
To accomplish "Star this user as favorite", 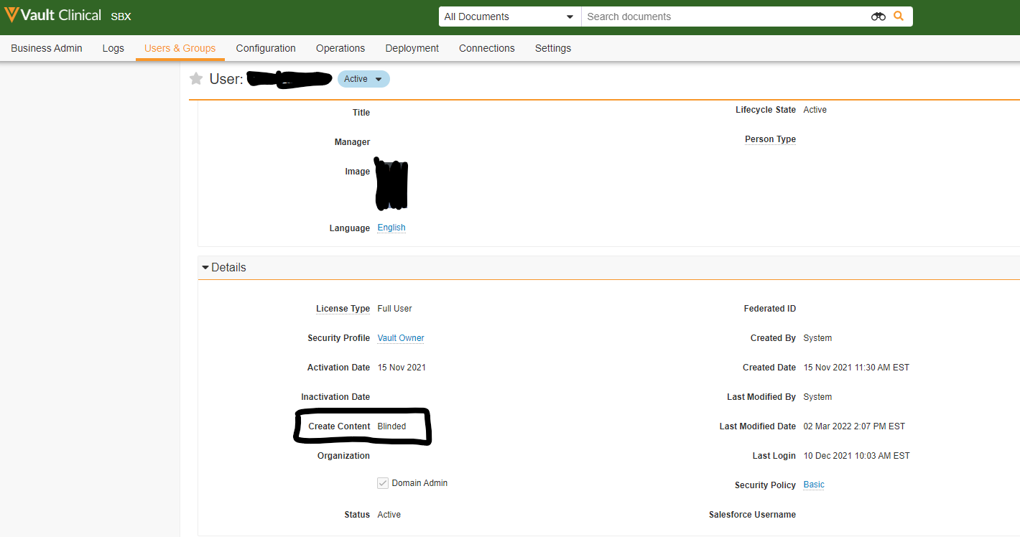I will (x=196, y=79).
